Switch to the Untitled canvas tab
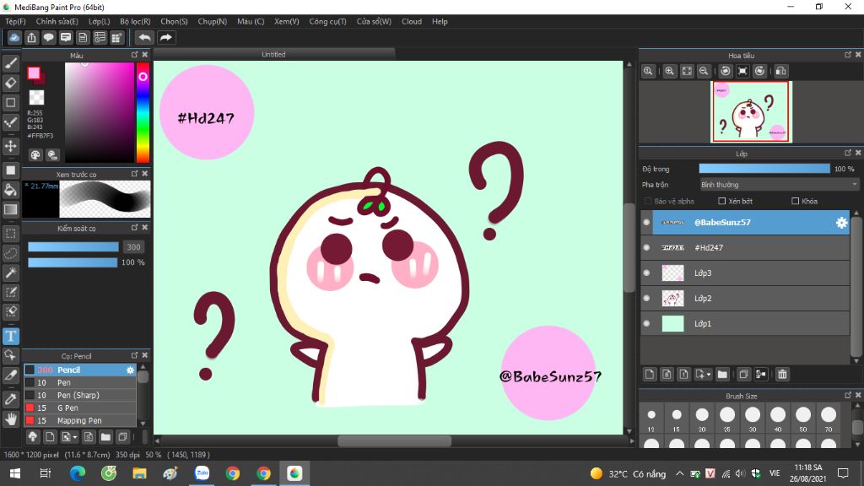The image size is (864, 486). pos(274,54)
